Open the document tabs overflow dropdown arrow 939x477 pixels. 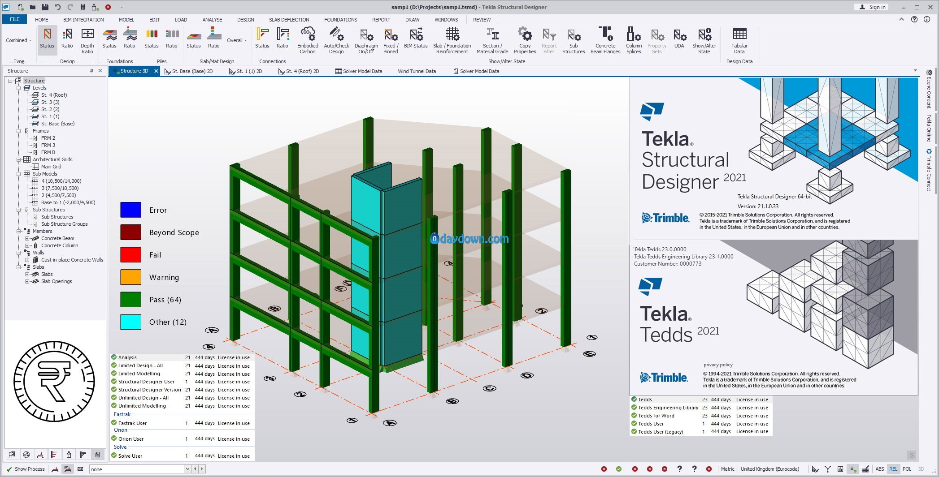pyautogui.click(x=915, y=71)
